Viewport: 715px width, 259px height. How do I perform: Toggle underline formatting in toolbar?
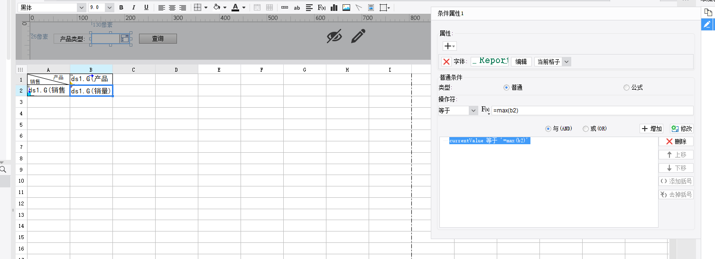(x=146, y=8)
